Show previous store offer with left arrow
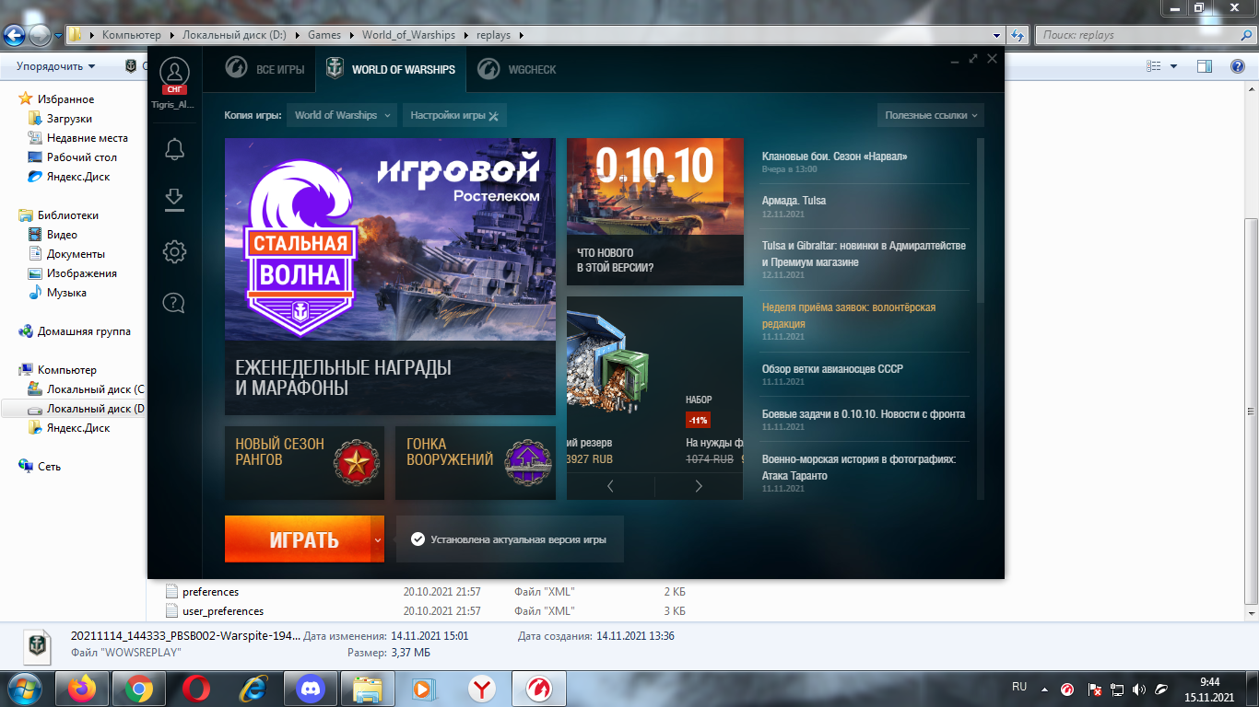Viewport: 1259px width, 707px height. click(610, 486)
